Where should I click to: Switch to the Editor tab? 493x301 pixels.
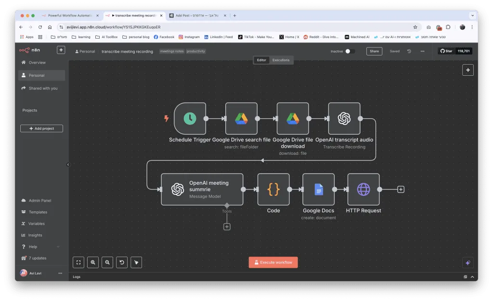point(261,60)
